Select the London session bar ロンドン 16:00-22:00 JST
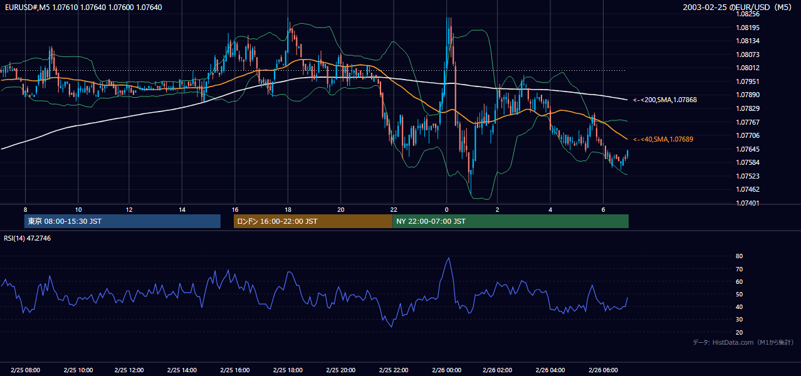This screenshot has height=376, width=801. [x=313, y=221]
